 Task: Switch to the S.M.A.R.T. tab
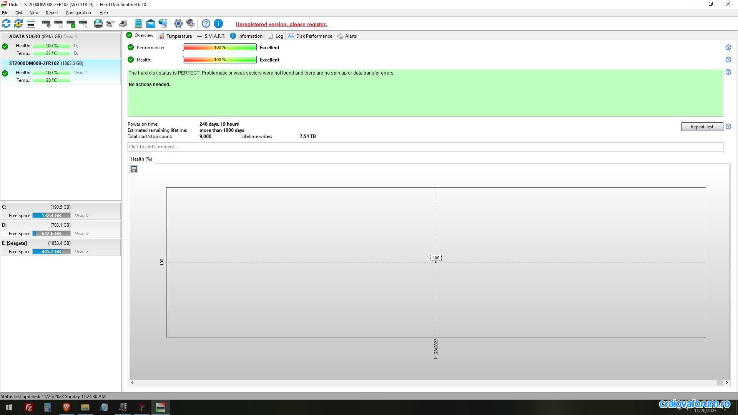click(211, 36)
